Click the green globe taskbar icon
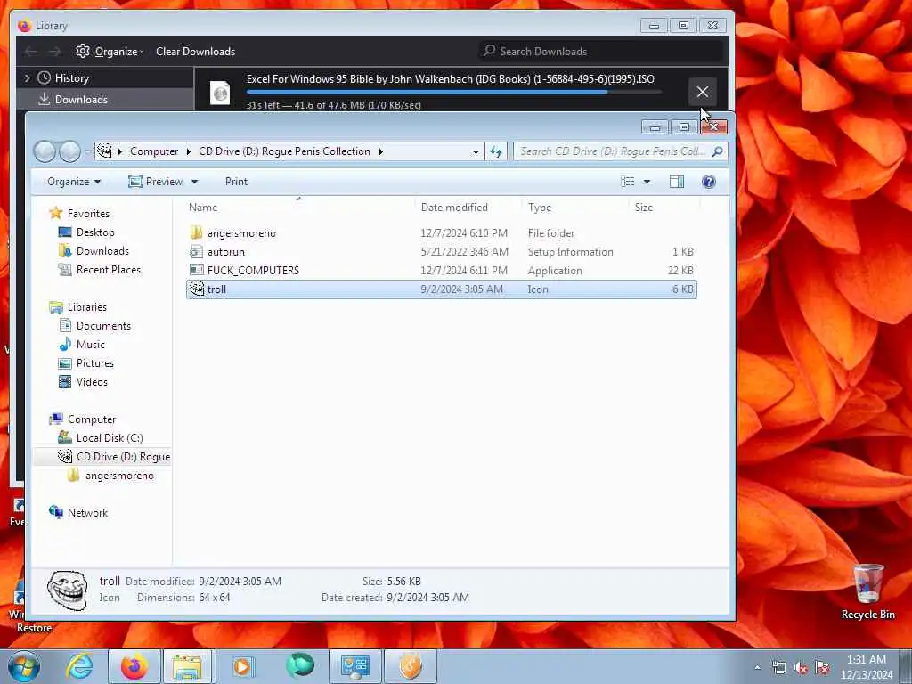The image size is (912, 684). click(299, 665)
